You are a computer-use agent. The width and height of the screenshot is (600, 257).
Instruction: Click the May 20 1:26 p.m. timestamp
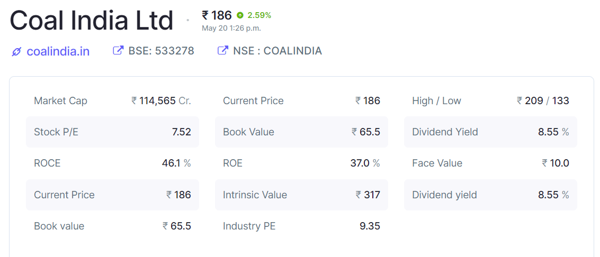coord(231,28)
